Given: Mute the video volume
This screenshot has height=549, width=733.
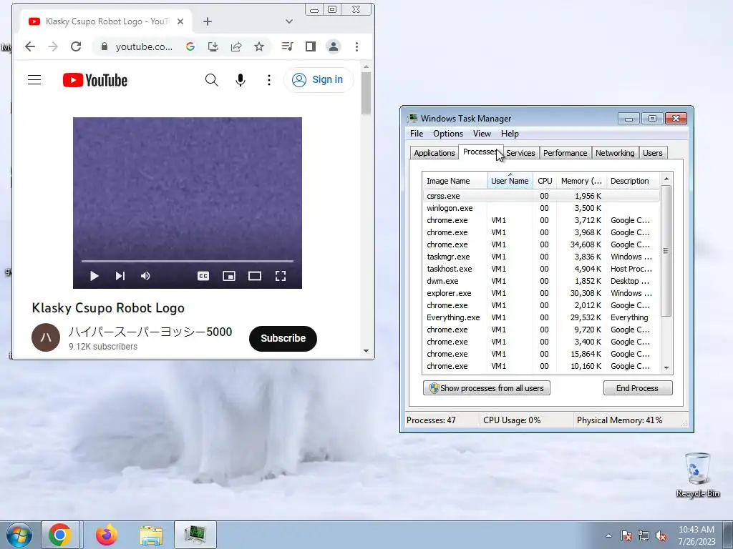Looking at the screenshot, I should 145,276.
